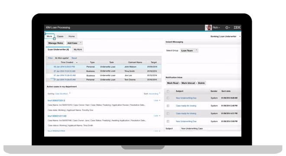Open the My Work tab
This screenshot has width=286, height=156.
[x=78, y=49]
